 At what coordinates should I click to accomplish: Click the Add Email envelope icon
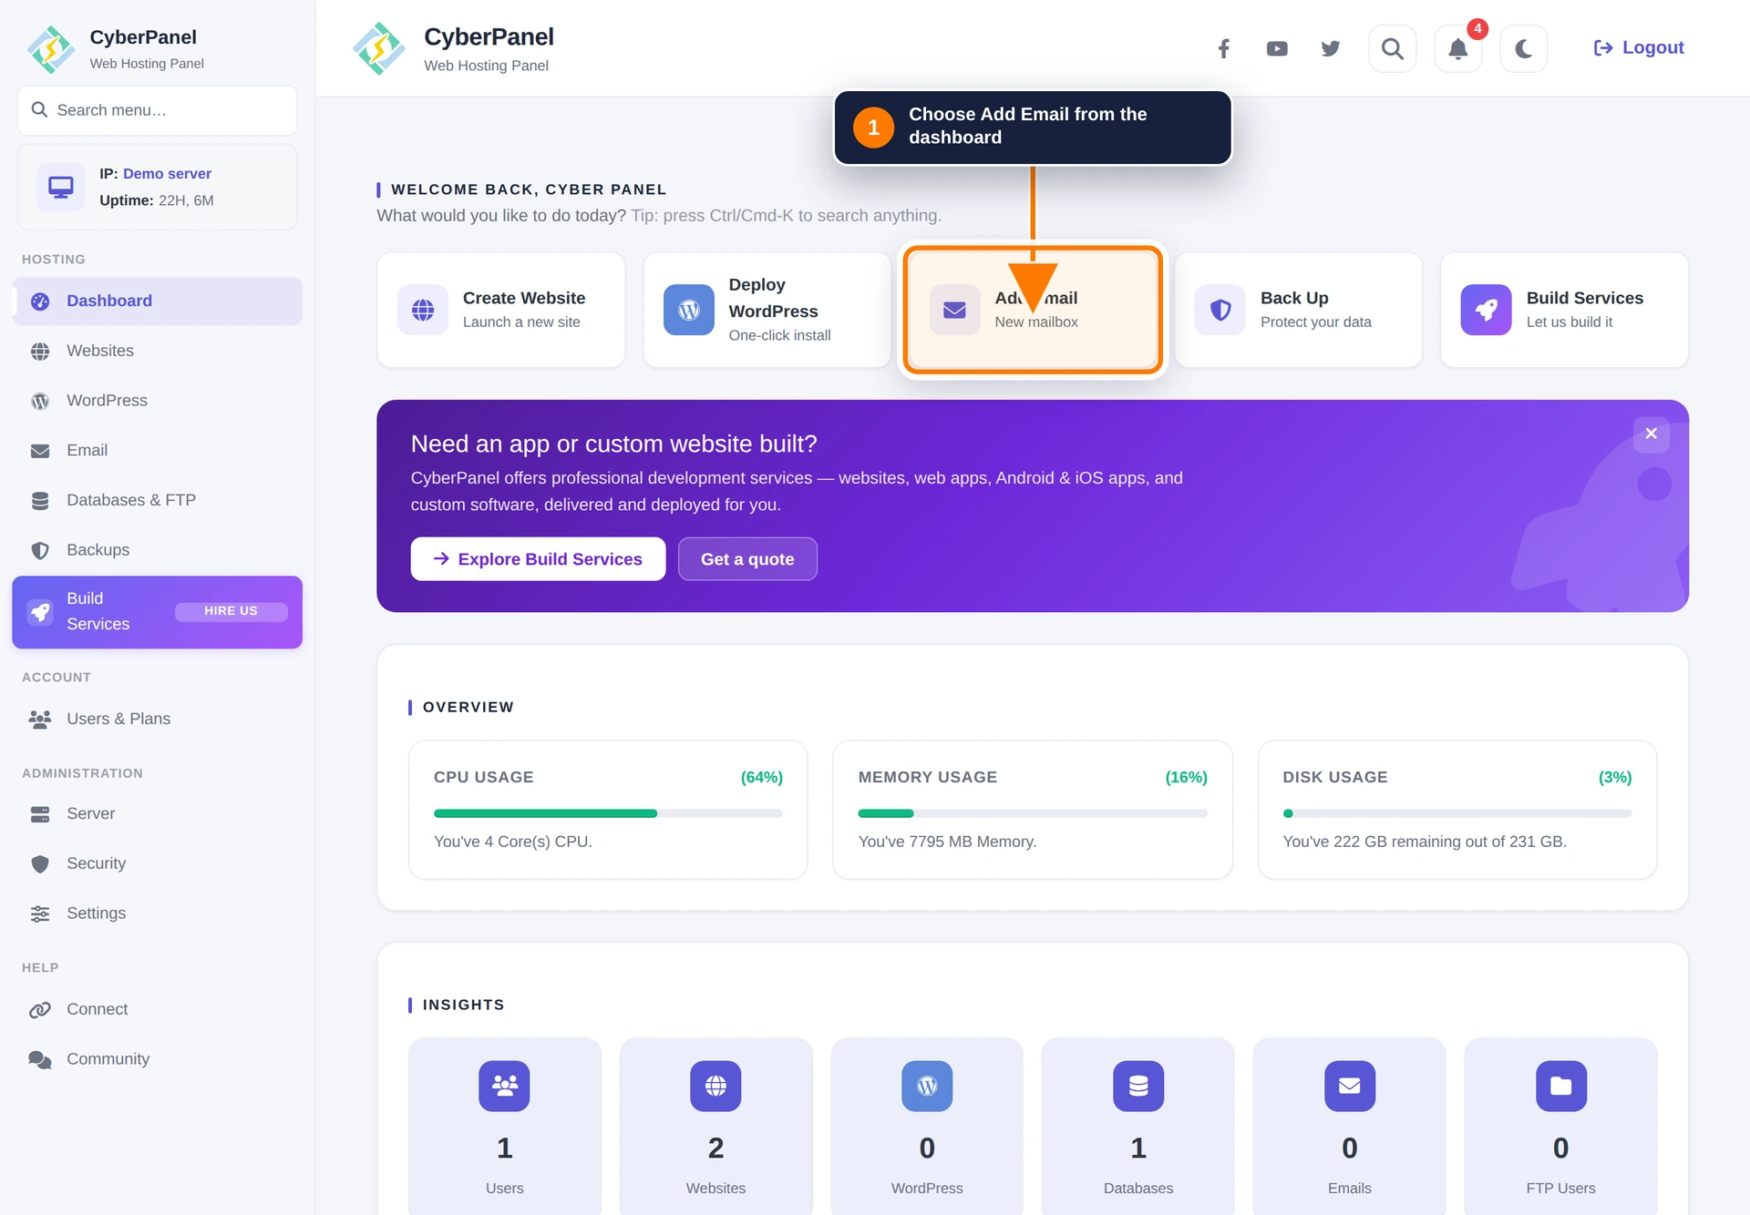coord(954,310)
